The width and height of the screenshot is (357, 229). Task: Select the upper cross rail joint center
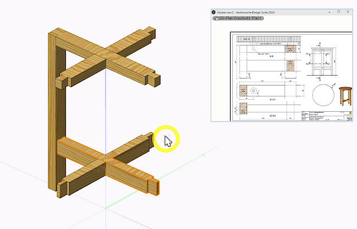click(105, 56)
